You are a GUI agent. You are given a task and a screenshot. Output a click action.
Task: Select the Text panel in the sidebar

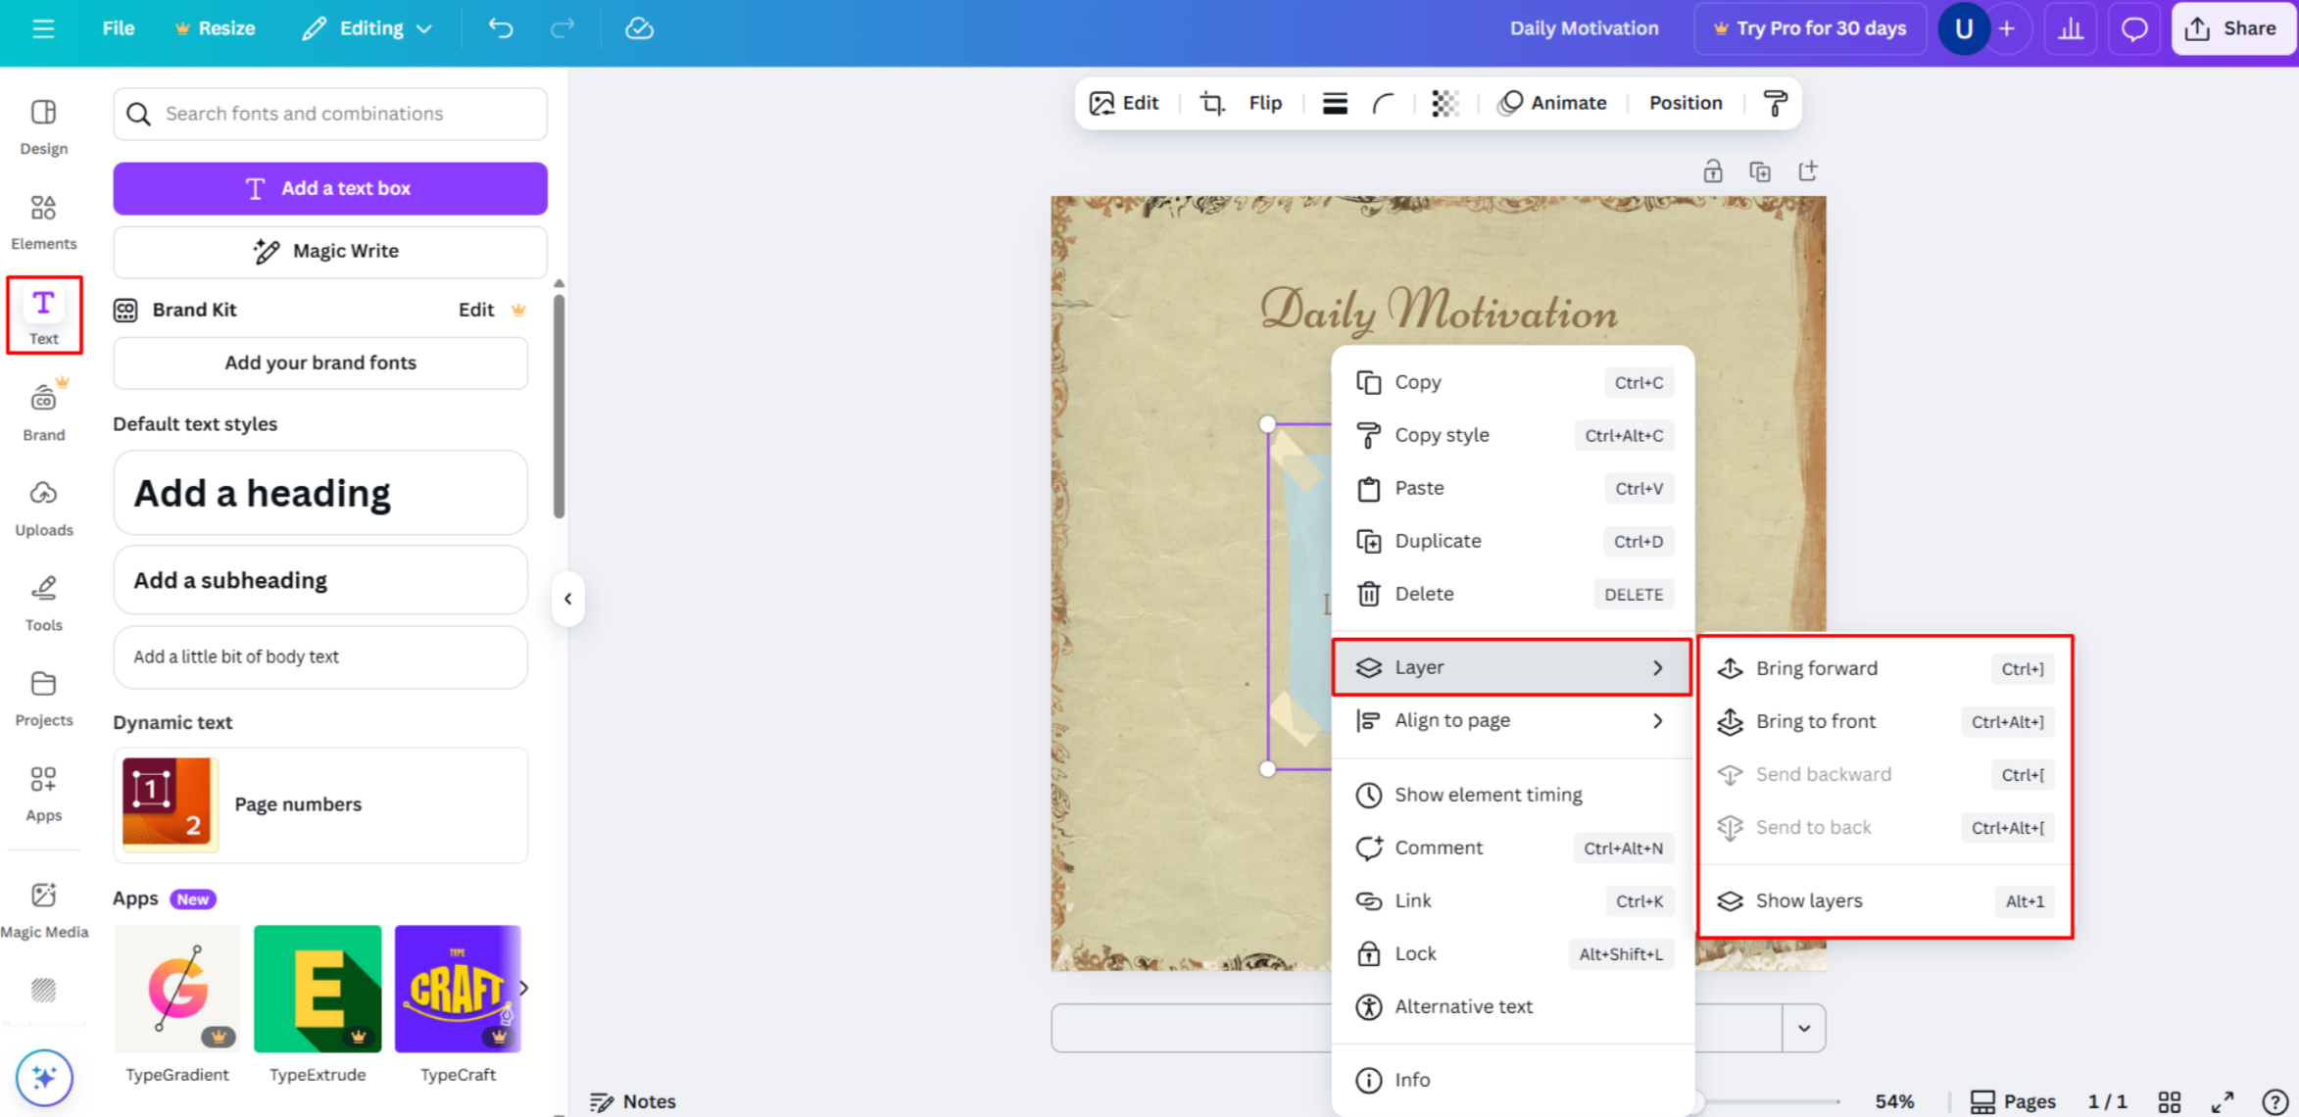[x=43, y=316]
